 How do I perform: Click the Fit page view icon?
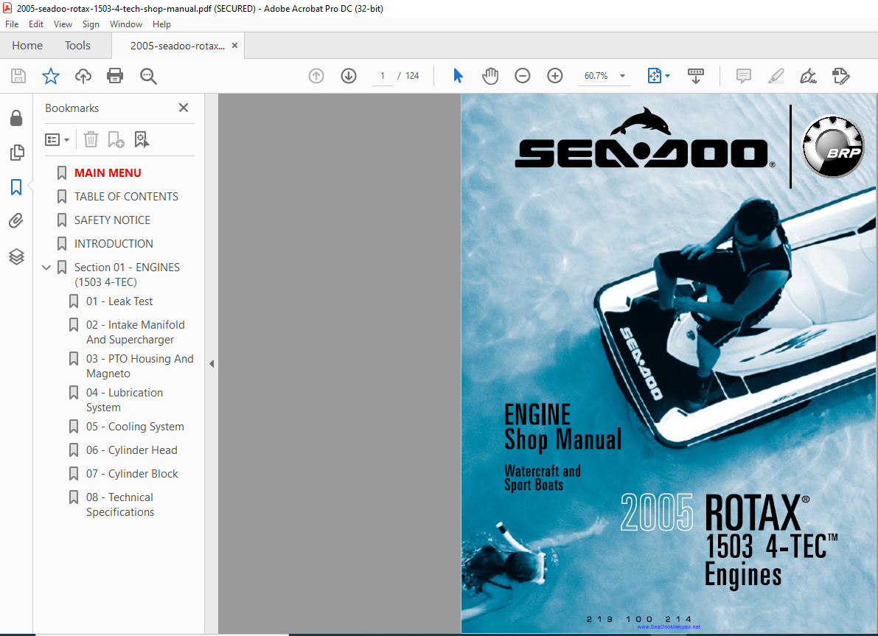[654, 76]
